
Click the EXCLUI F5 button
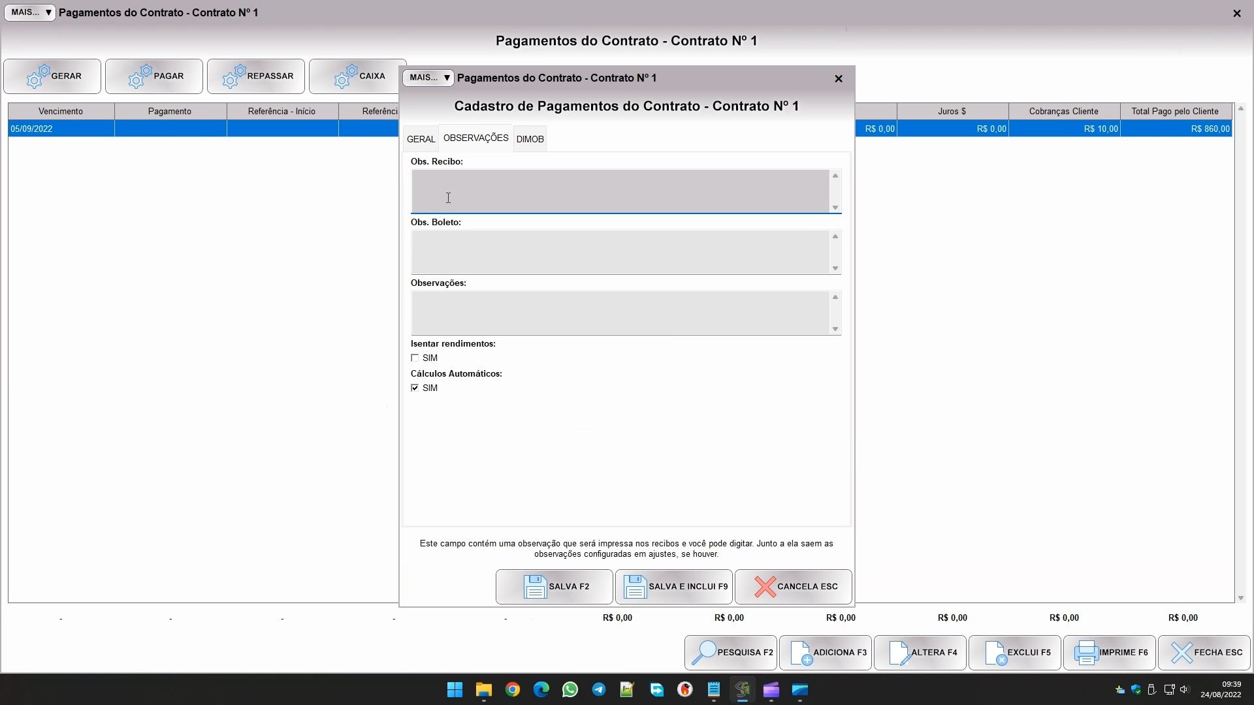(1014, 652)
